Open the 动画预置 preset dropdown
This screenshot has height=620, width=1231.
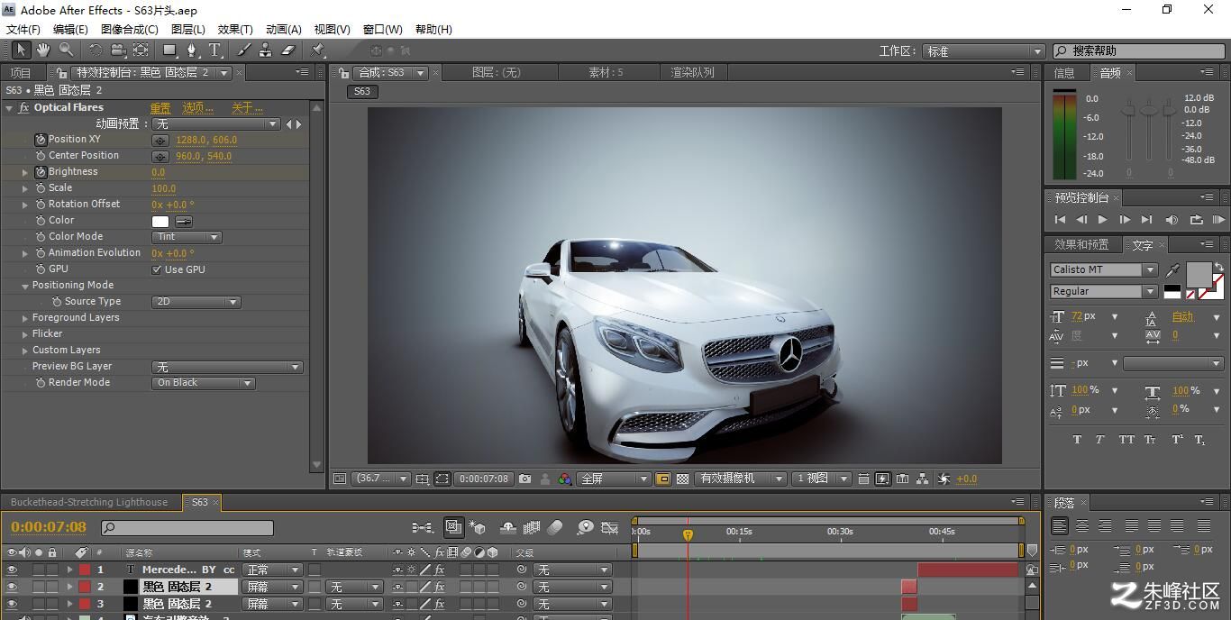[x=216, y=124]
